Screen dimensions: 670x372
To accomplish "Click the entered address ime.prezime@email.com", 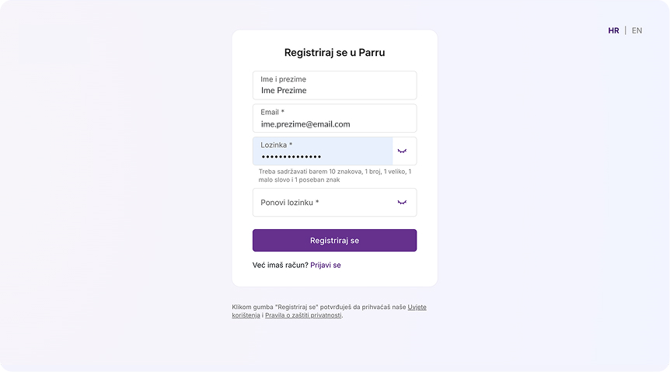I will click(x=305, y=124).
